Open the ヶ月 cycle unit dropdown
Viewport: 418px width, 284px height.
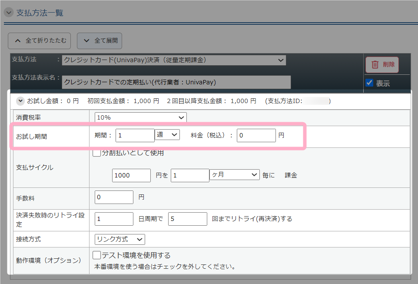click(x=235, y=174)
